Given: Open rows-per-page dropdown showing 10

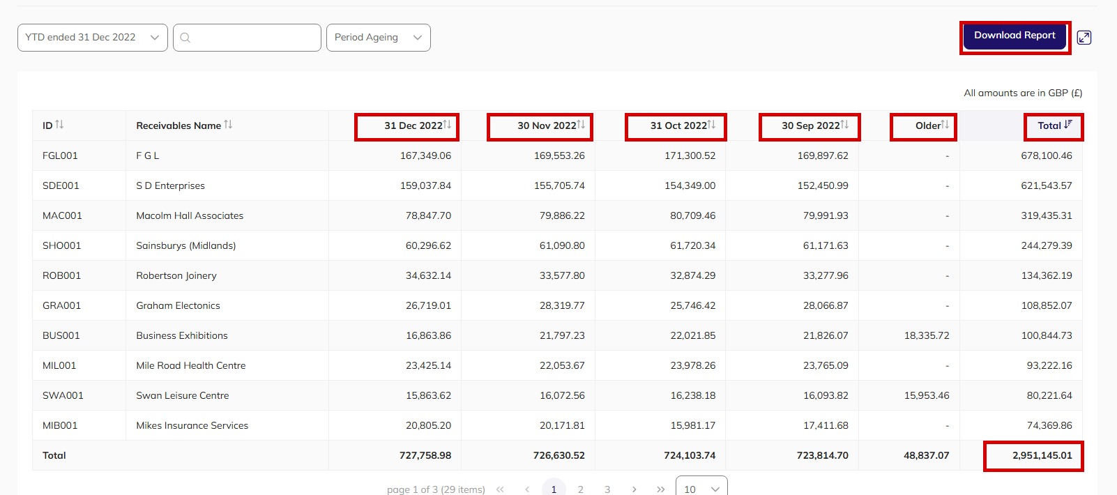Looking at the screenshot, I should 701,487.
